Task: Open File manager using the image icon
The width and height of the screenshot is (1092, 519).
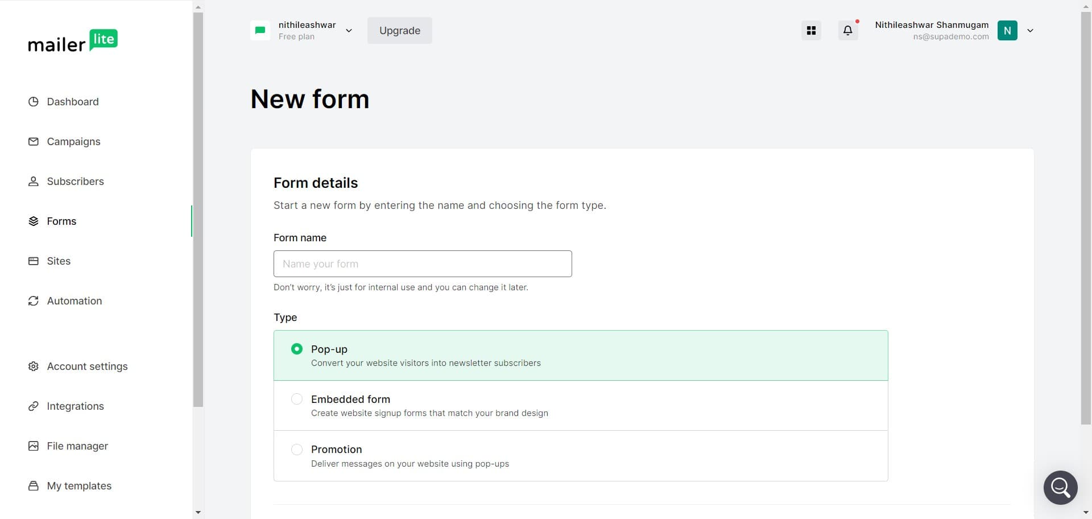Action: point(34,446)
